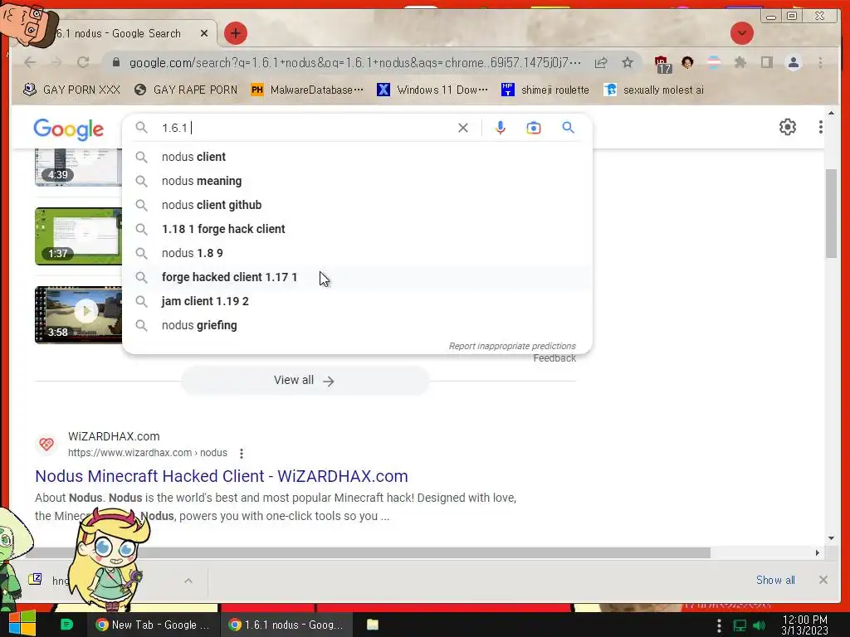Clear the search box with the X icon
Viewport: 850px width, 637px height.
(x=463, y=128)
